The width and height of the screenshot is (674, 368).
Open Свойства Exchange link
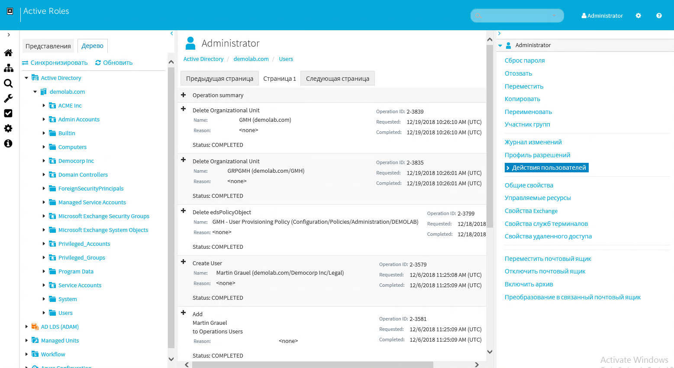(531, 211)
